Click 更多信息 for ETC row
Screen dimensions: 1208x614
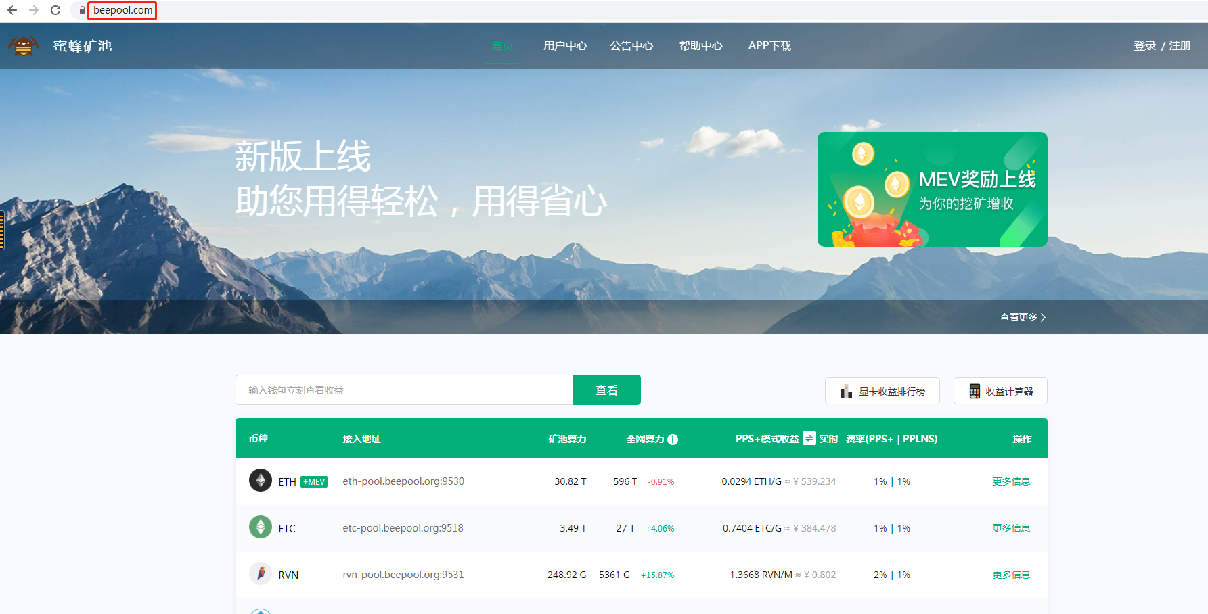[1011, 528]
